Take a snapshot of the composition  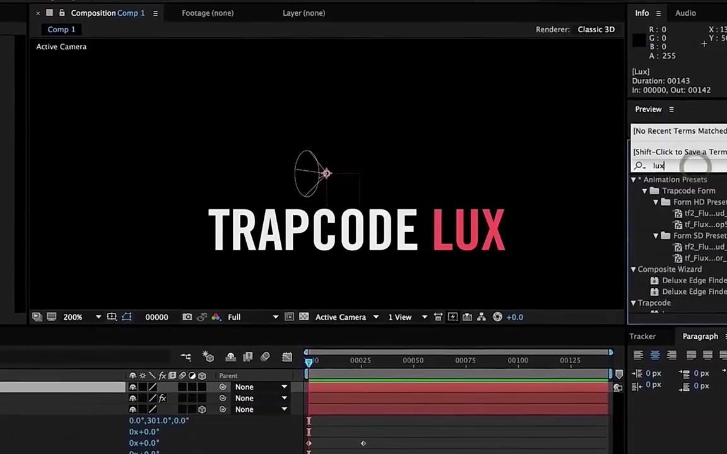(187, 317)
